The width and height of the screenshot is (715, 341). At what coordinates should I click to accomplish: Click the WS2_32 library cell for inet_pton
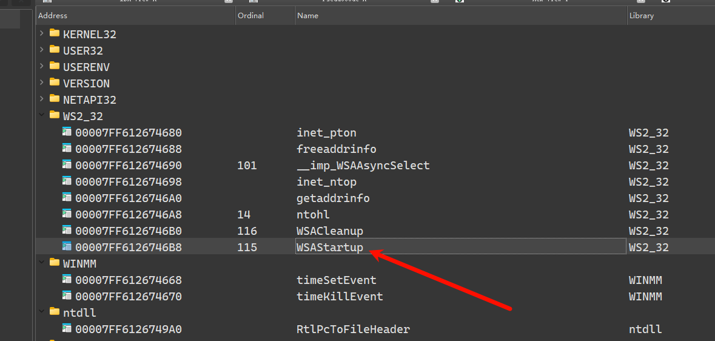pyautogui.click(x=649, y=133)
